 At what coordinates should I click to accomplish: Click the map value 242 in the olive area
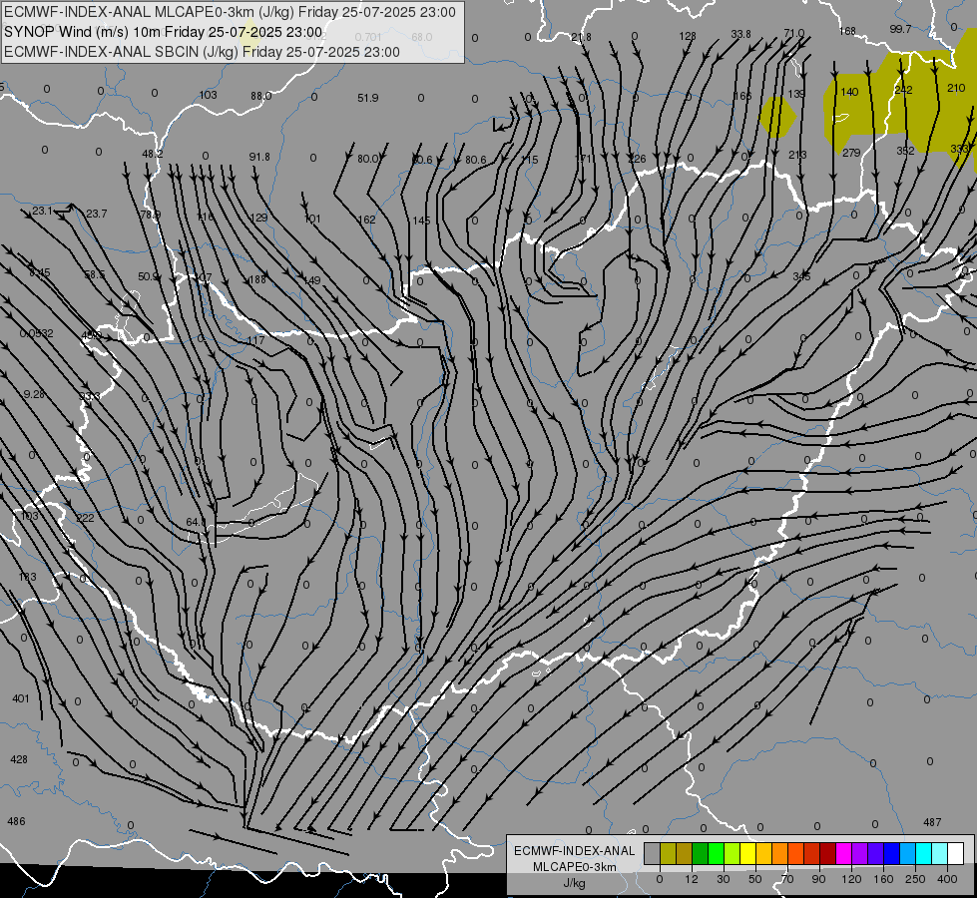pyautogui.click(x=903, y=91)
